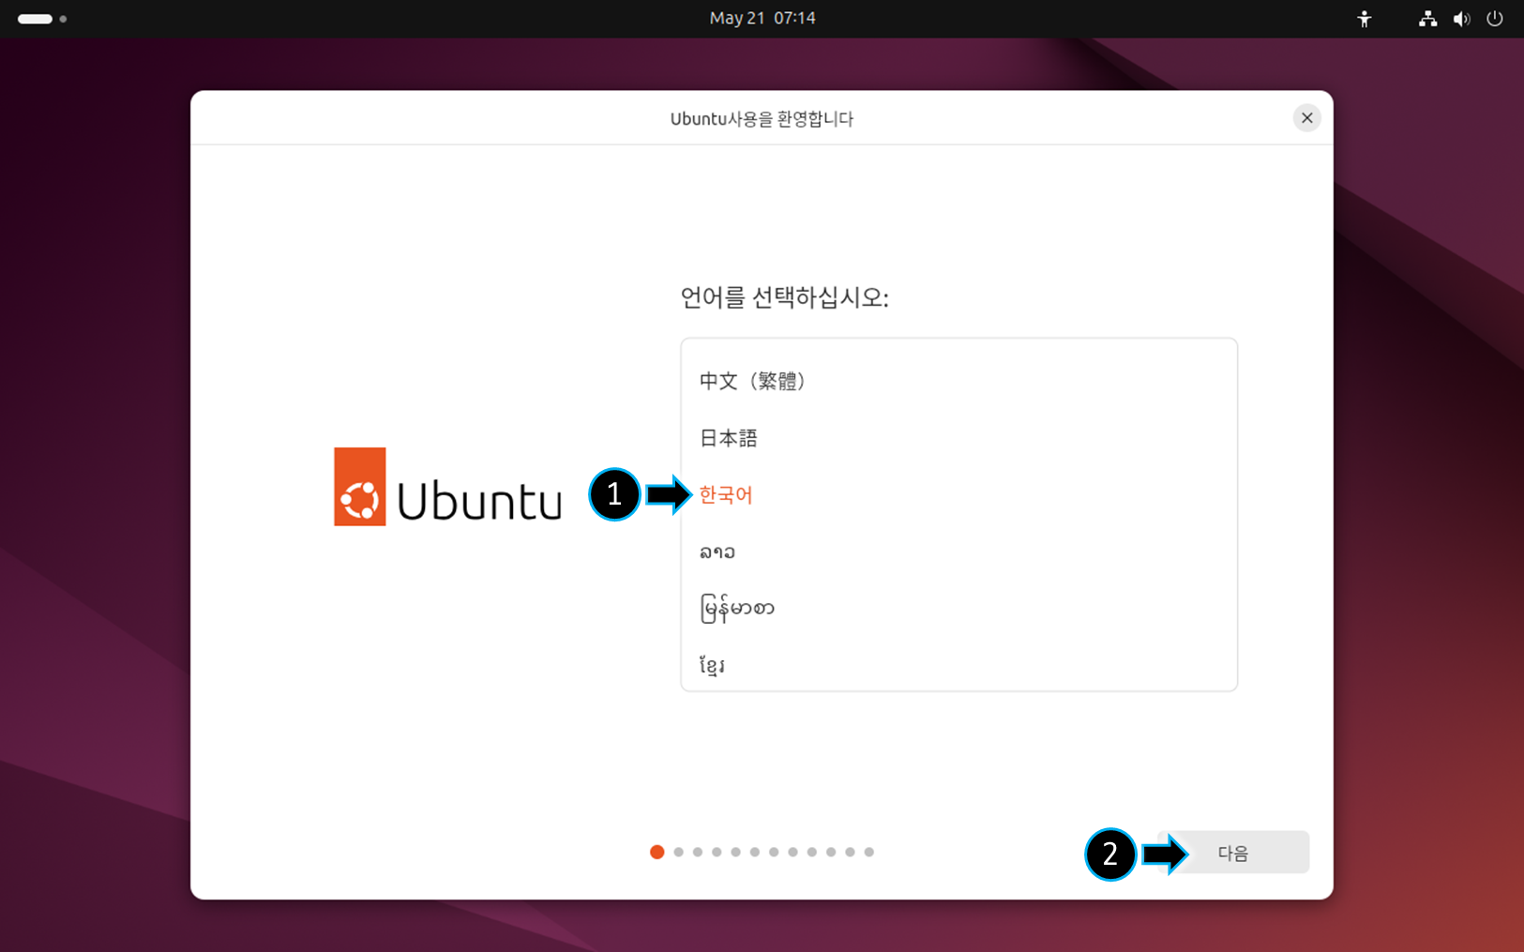Open the date and time May 21 07:14
Viewport: 1524px width, 952px height.
point(762,19)
